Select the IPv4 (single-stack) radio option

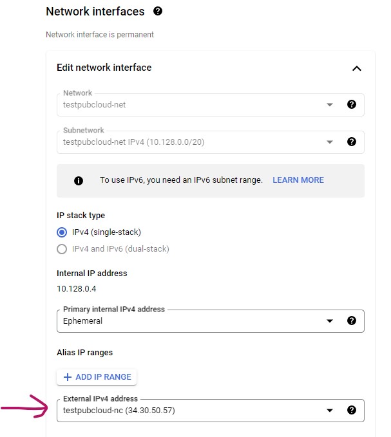(x=62, y=232)
